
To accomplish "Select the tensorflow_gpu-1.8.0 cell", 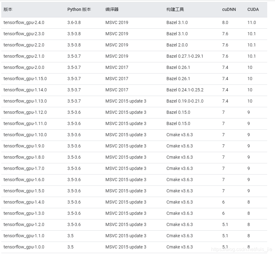I will (24, 157).
